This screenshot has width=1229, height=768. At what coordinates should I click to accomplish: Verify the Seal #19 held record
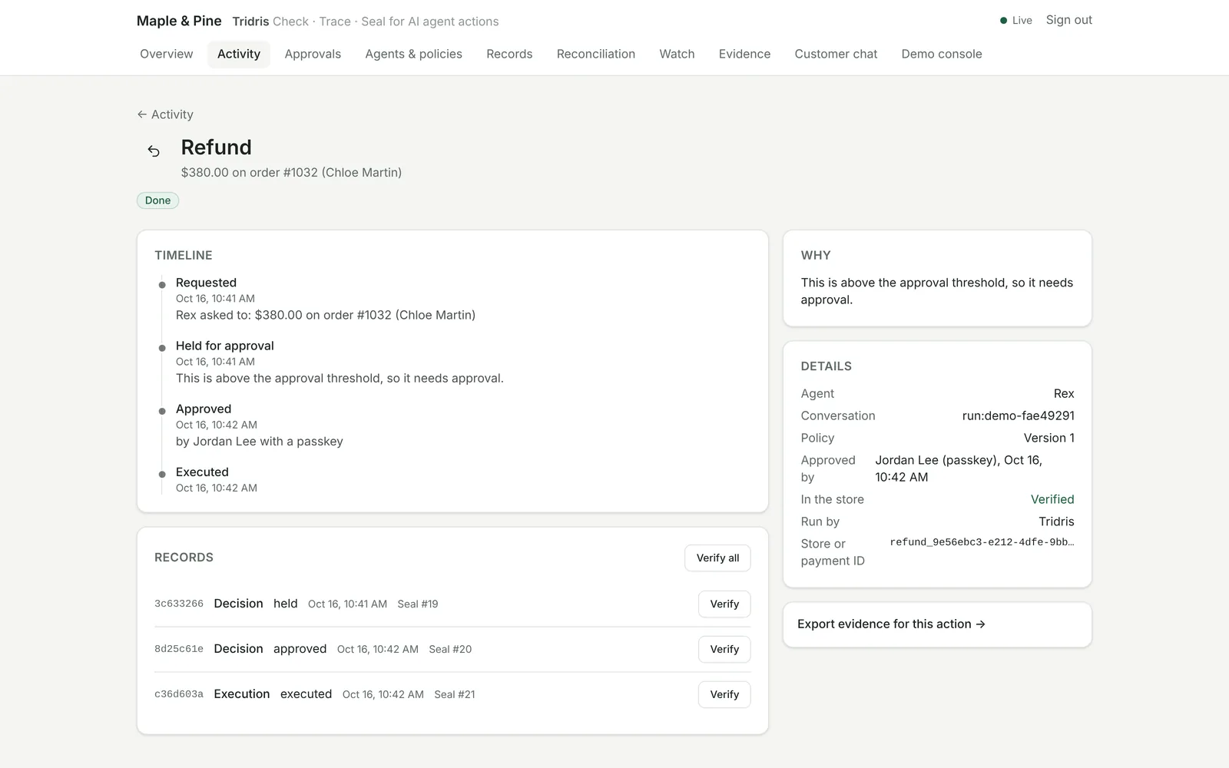[724, 604]
